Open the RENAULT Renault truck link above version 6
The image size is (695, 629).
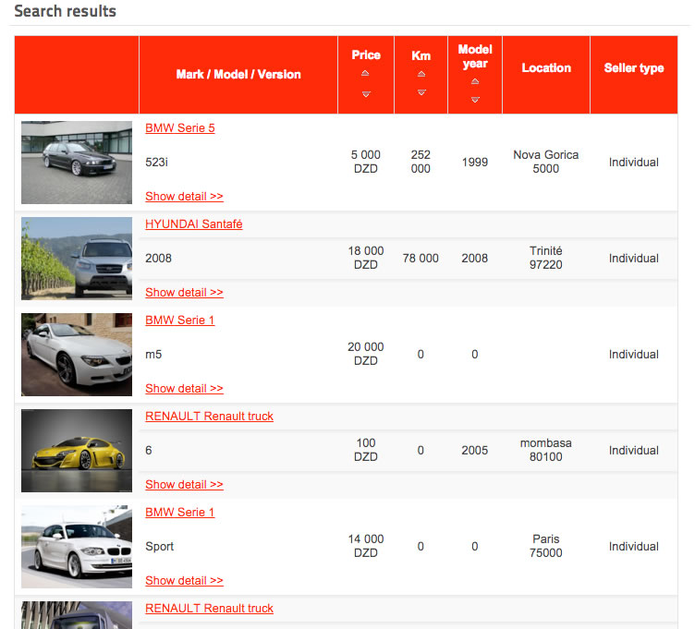pos(209,417)
